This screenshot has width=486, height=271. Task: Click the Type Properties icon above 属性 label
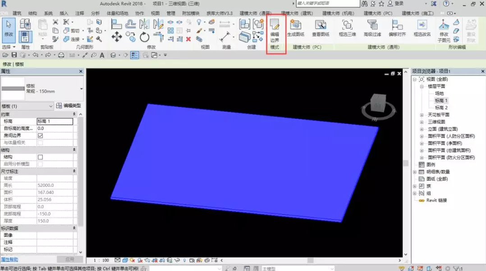coord(25,24)
